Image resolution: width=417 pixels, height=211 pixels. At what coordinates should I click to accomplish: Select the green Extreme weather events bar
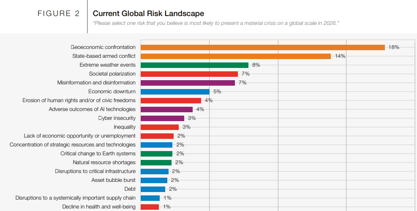coord(194,65)
